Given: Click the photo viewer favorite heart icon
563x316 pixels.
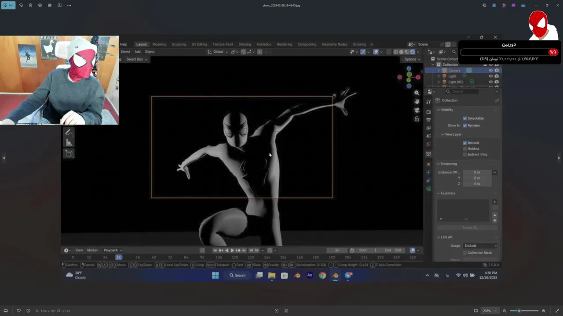Looking at the screenshot, I should click(18, 311).
